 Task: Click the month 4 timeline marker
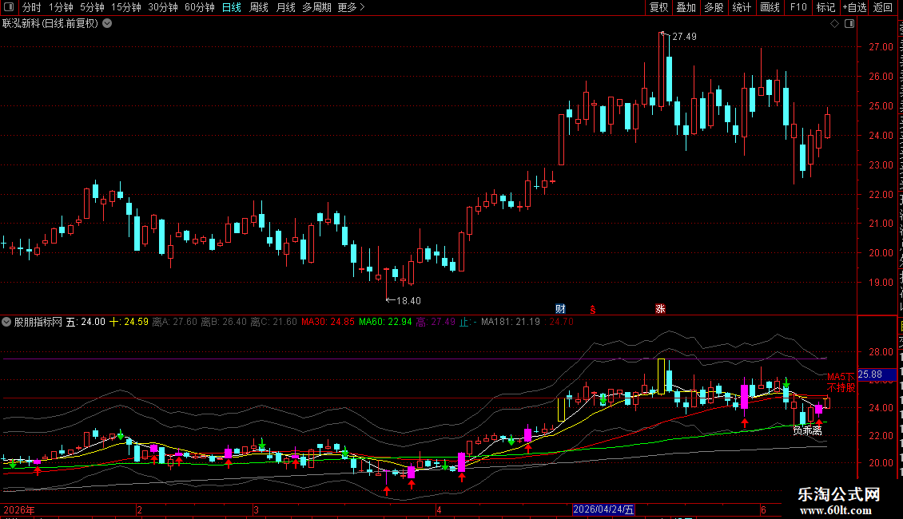[439, 509]
